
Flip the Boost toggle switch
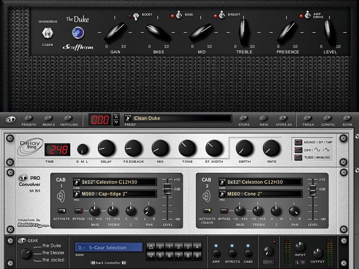click(x=136, y=16)
